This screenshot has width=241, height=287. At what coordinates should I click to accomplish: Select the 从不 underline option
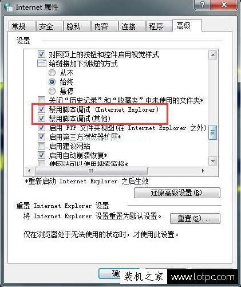click(x=52, y=73)
